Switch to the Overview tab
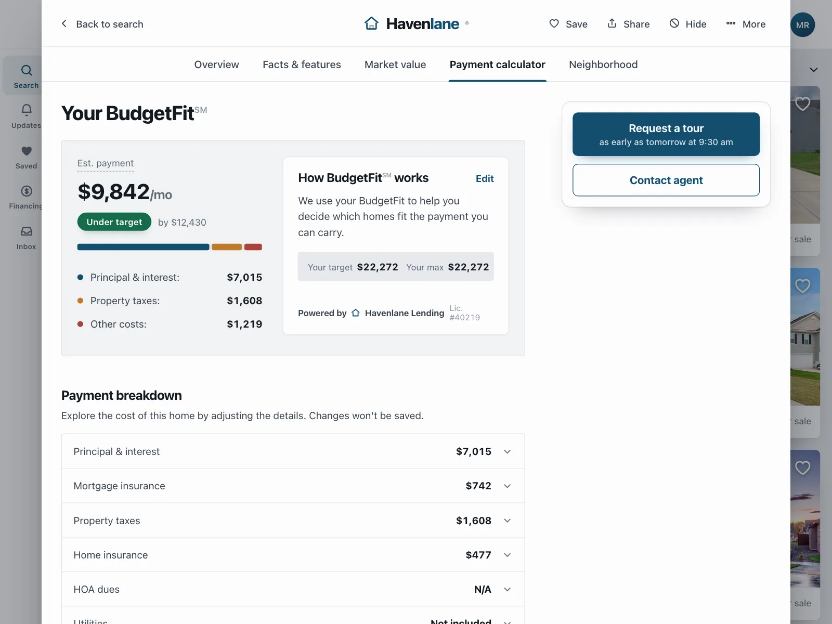832x624 pixels. (216, 64)
